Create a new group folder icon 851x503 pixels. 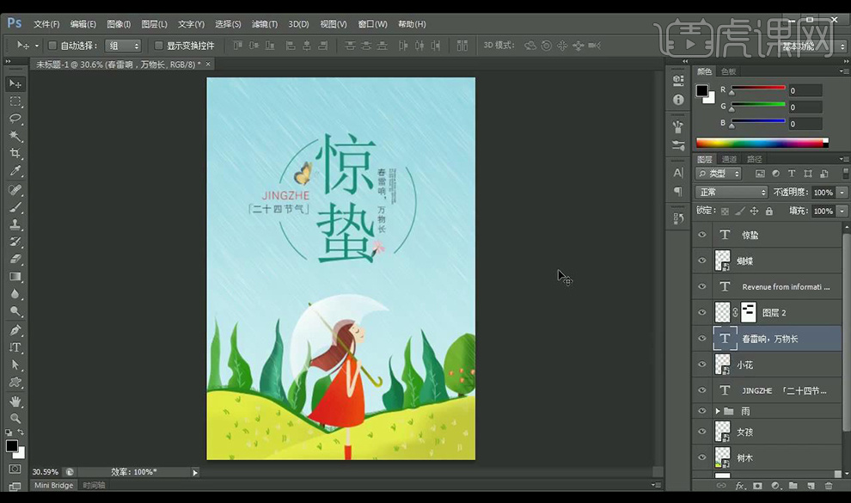pyautogui.click(x=793, y=486)
